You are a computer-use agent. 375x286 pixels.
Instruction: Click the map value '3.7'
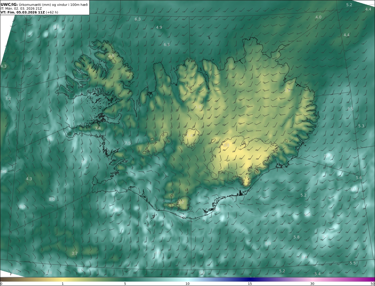click(x=75, y=253)
